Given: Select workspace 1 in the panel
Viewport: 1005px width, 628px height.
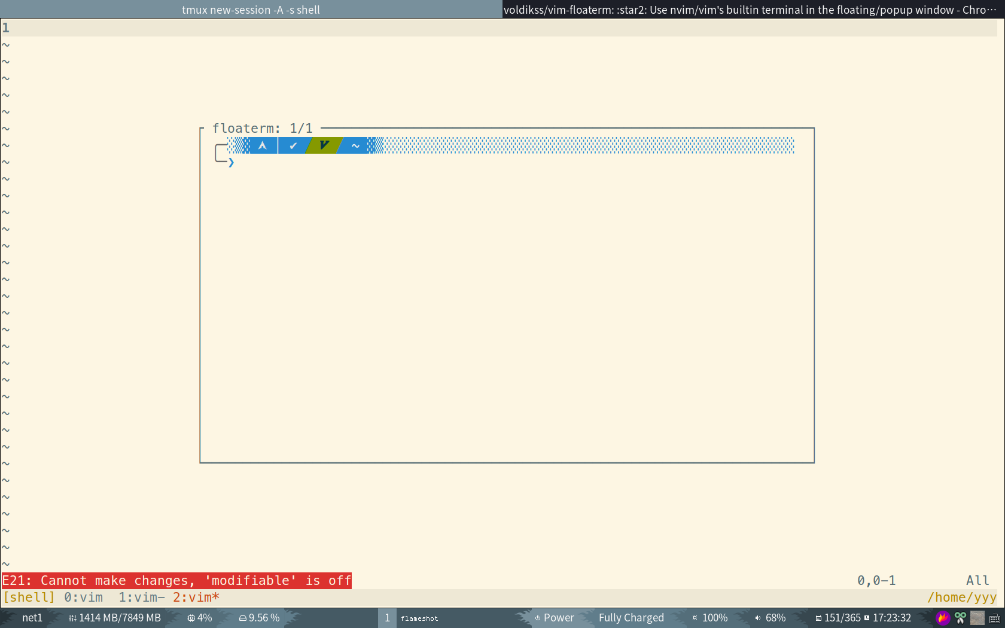Looking at the screenshot, I should click(x=387, y=618).
